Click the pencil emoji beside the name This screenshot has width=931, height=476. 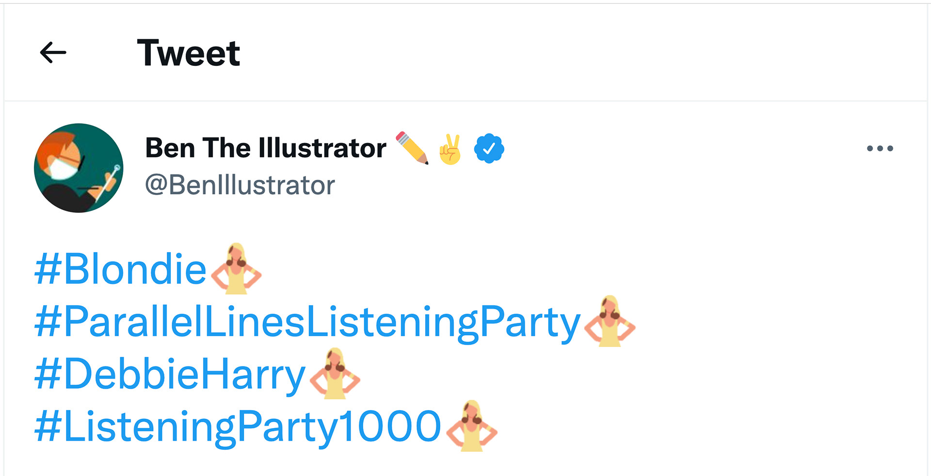pos(412,148)
